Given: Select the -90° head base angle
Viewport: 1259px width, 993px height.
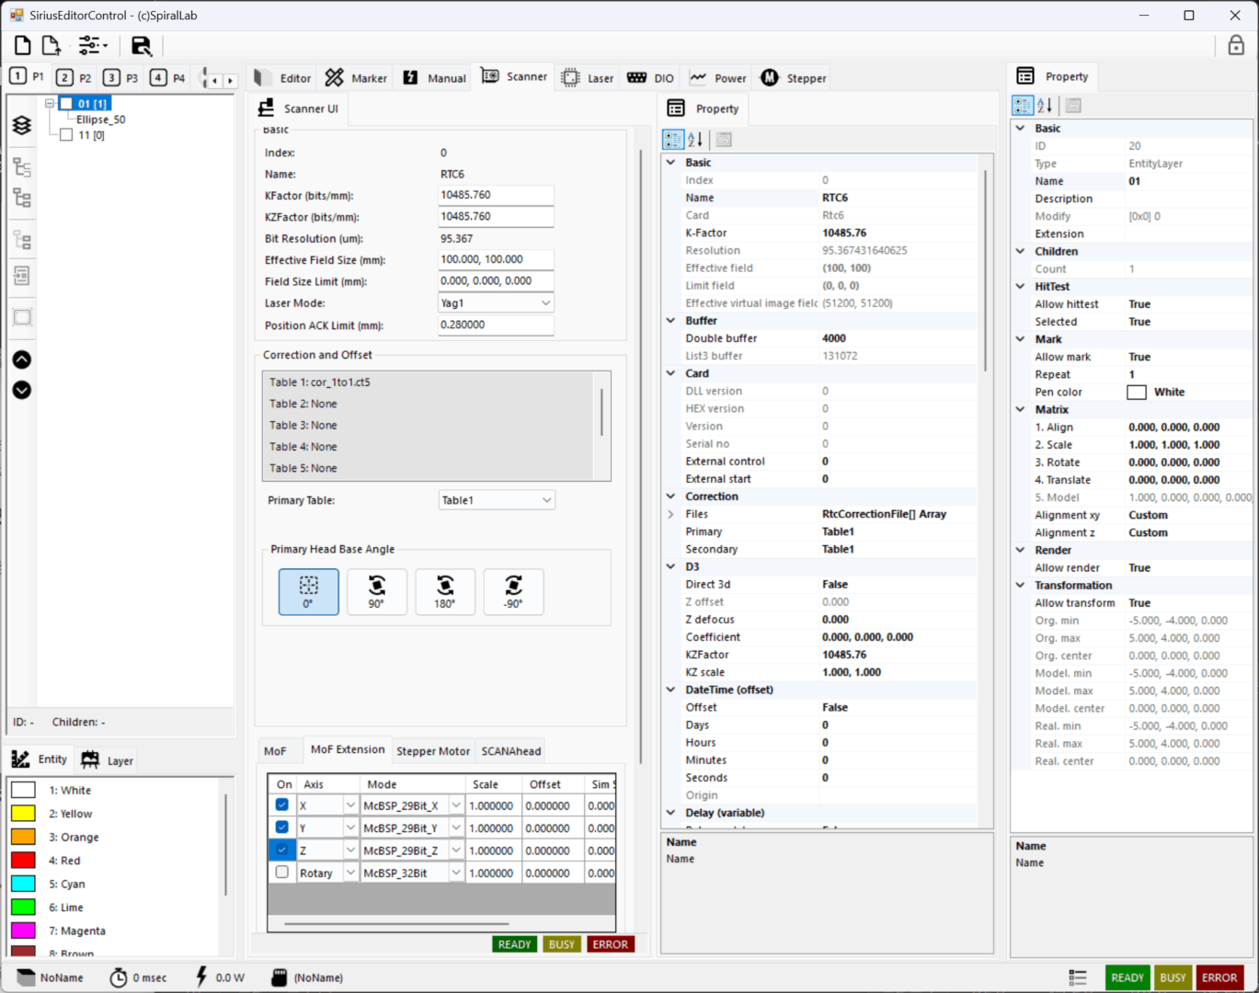Looking at the screenshot, I should coord(513,591).
